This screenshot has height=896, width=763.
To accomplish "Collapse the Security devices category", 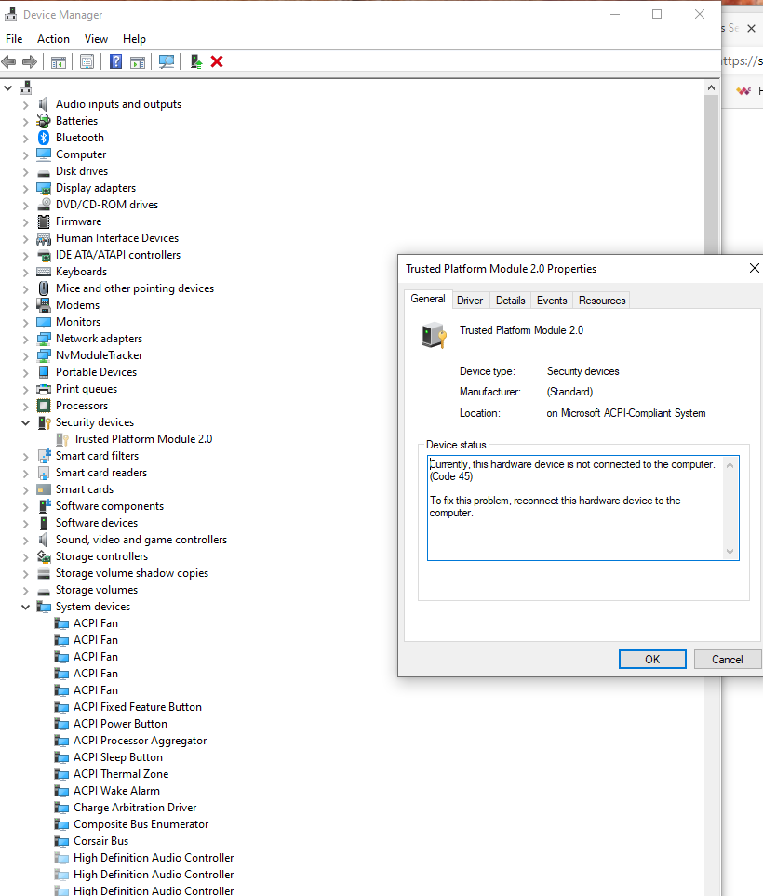I will (24, 421).
